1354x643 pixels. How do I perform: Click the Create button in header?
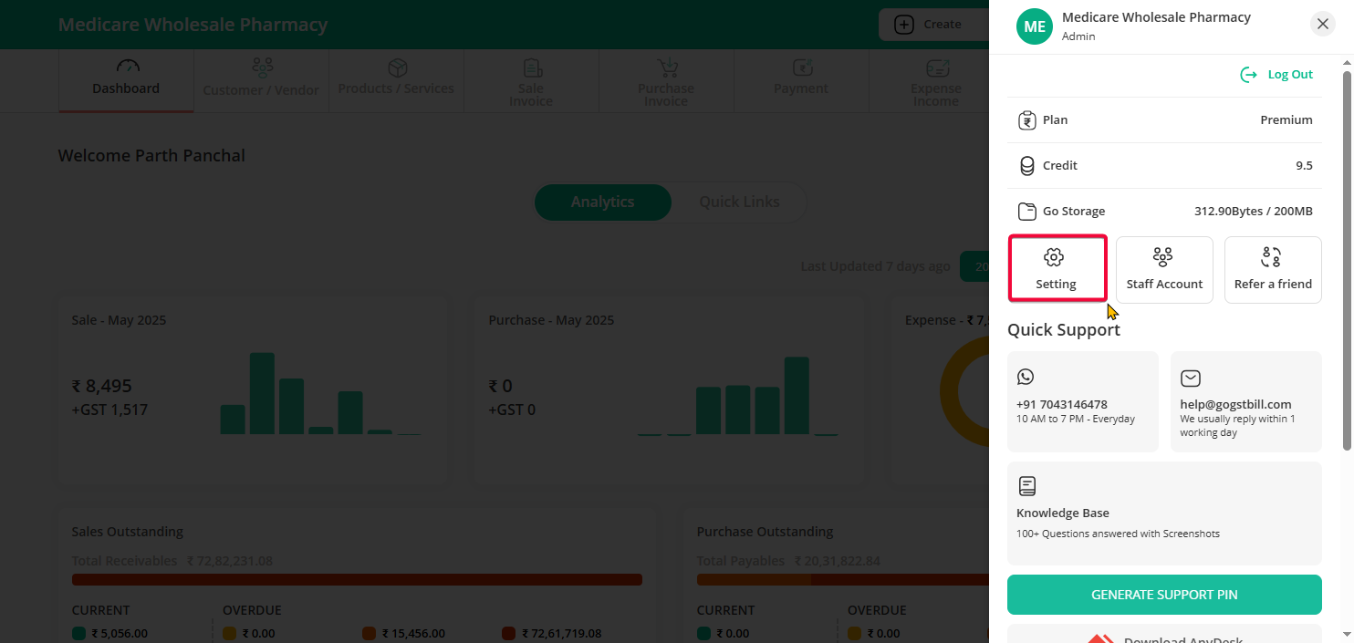(x=929, y=25)
